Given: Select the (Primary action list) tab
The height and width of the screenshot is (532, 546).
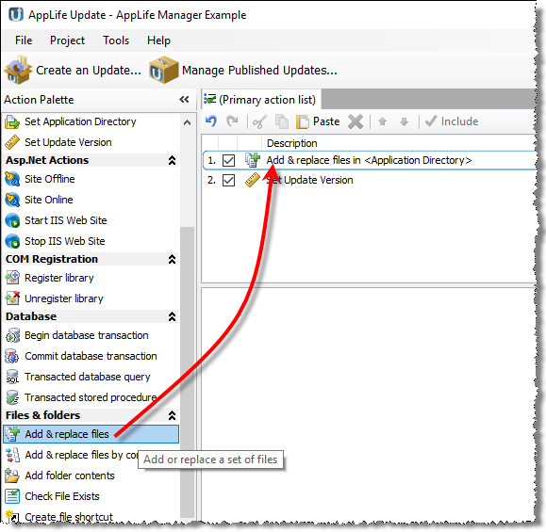Looking at the screenshot, I should pos(261,100).
